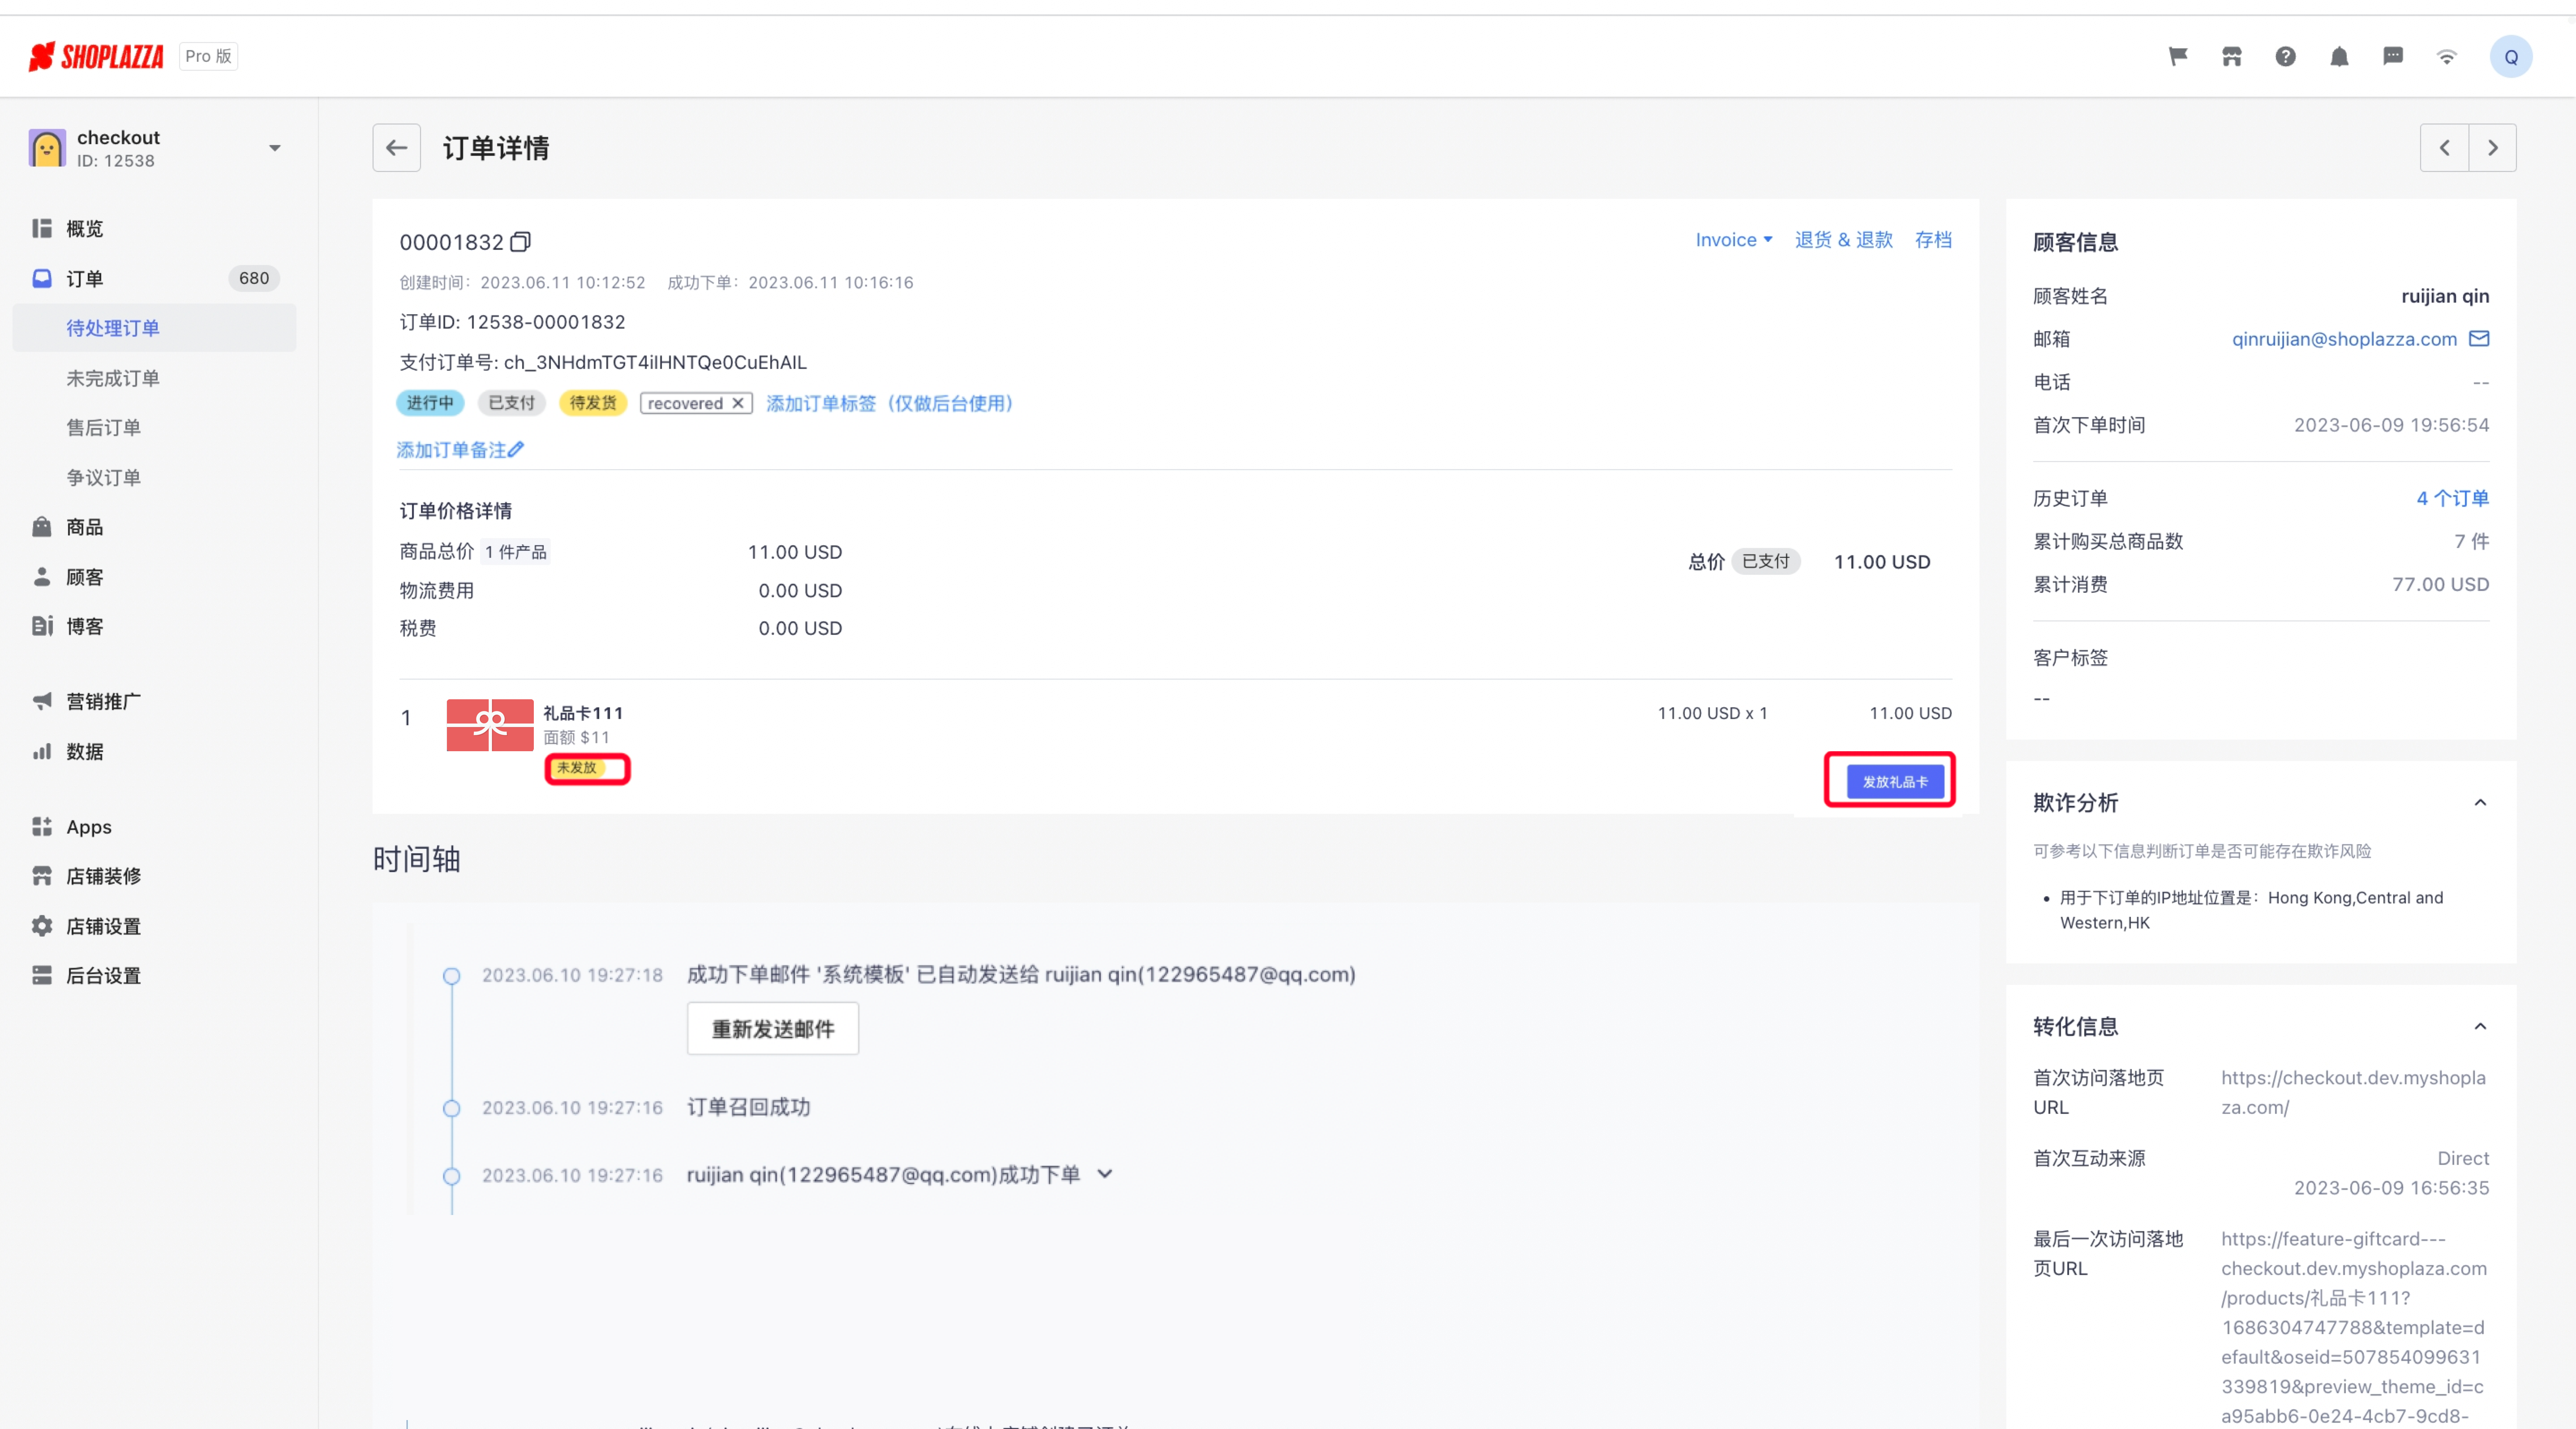Click the 680 orders count badge
This screenshot has width=2576, height=1429.
pos(254,278)
